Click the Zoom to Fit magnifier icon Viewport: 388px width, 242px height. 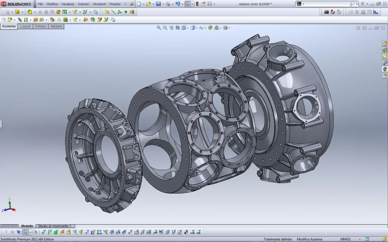pos(159,28)
